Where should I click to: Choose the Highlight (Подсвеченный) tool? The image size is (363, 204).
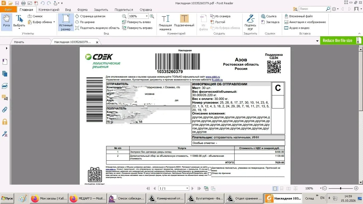[184, 21]
